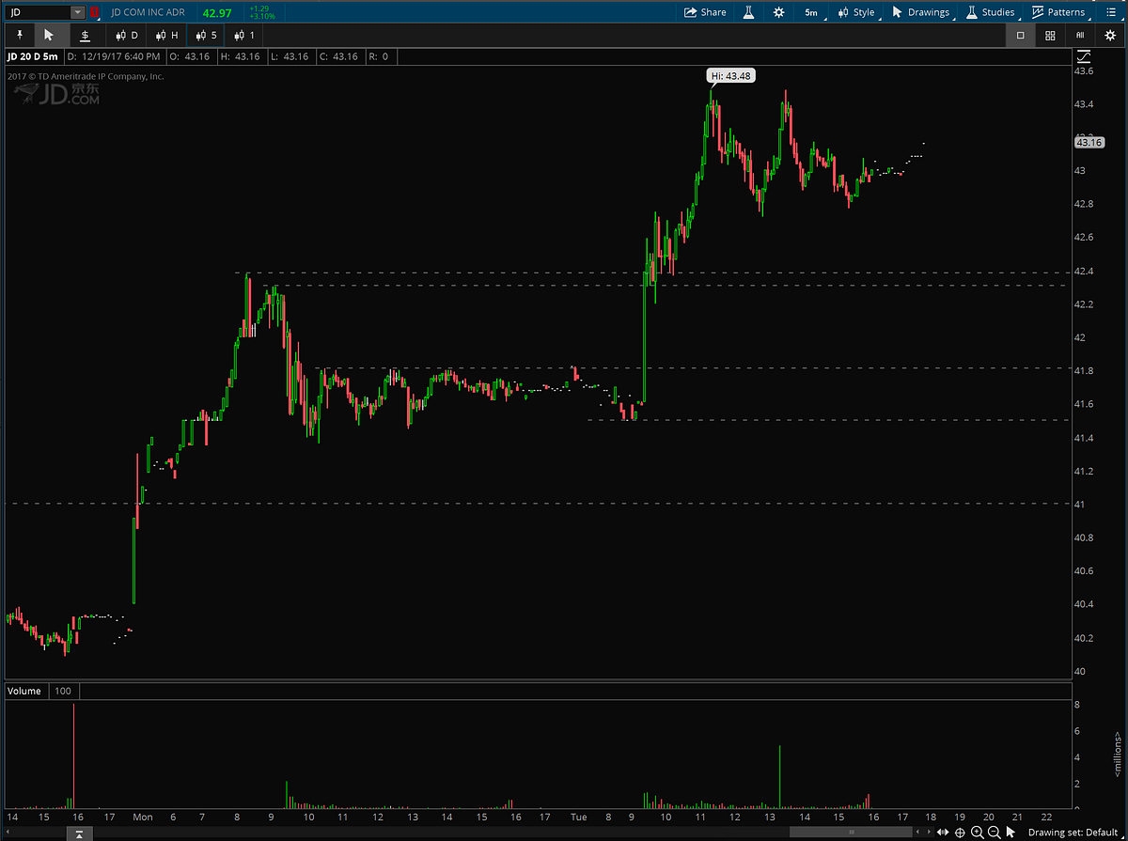
Task: Click the red alert icon next to the symbol box
Action: tap(94, 12)
